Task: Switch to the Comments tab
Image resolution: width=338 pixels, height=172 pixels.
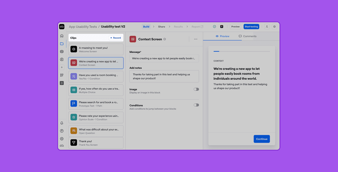Action: click(248, 36)
